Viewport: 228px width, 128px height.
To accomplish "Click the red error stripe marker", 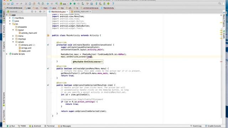I will pyautogui.click(x=221, y=62).
